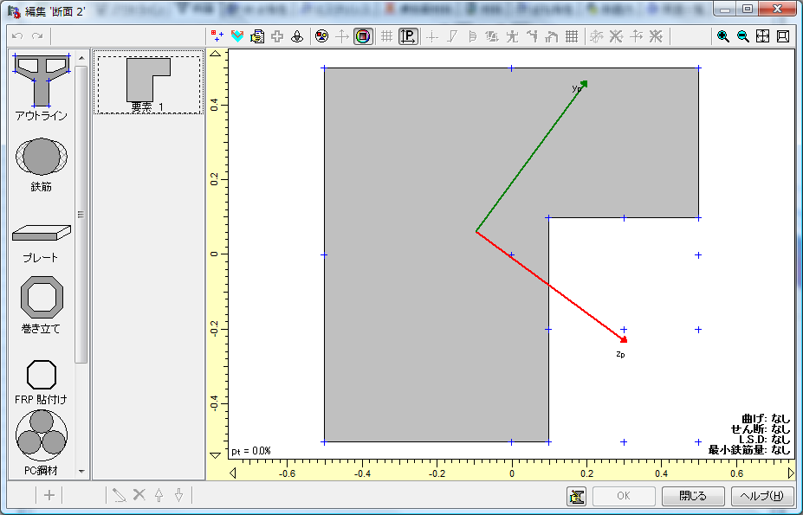The width and height of the screenshot is (803, 515).
Task: Click the Zoom in magnifier
Action: 722,36
